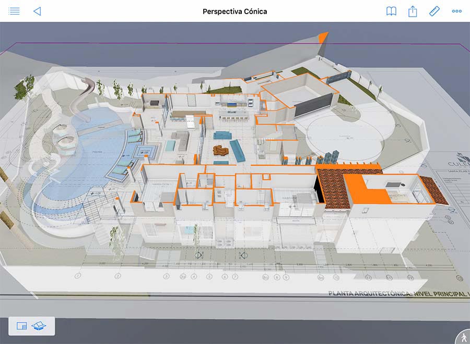Tap the Planta Arquitectónica drawing title

pos(397,294)
